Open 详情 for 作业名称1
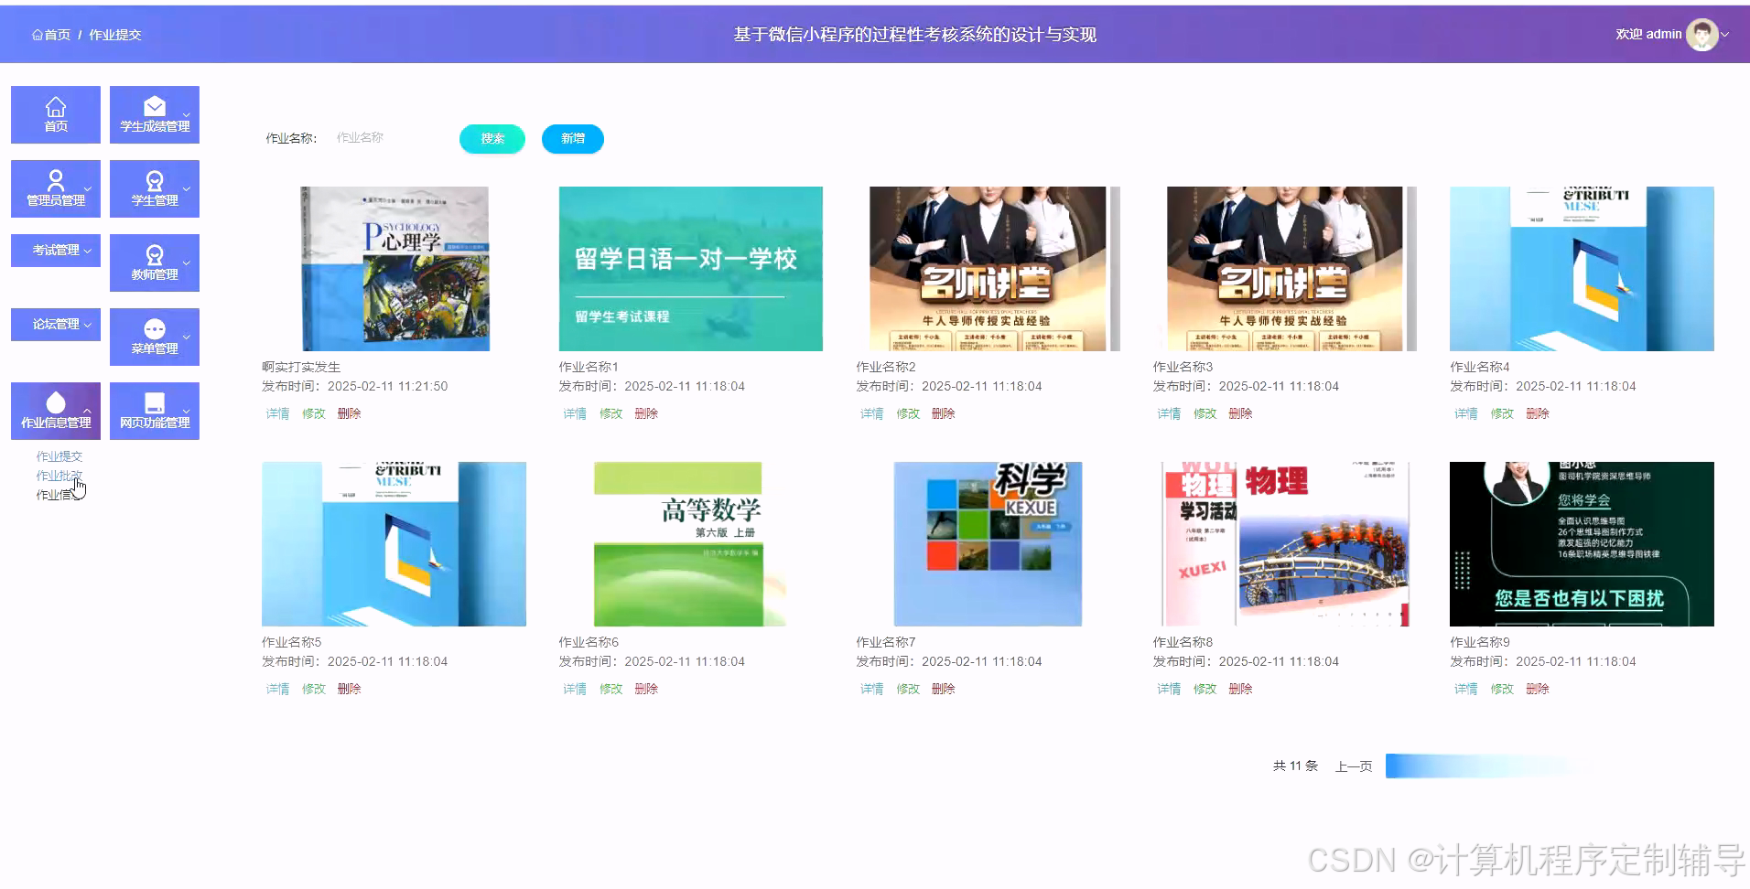This screenshot has width=1750, height=889. [574, 413]
